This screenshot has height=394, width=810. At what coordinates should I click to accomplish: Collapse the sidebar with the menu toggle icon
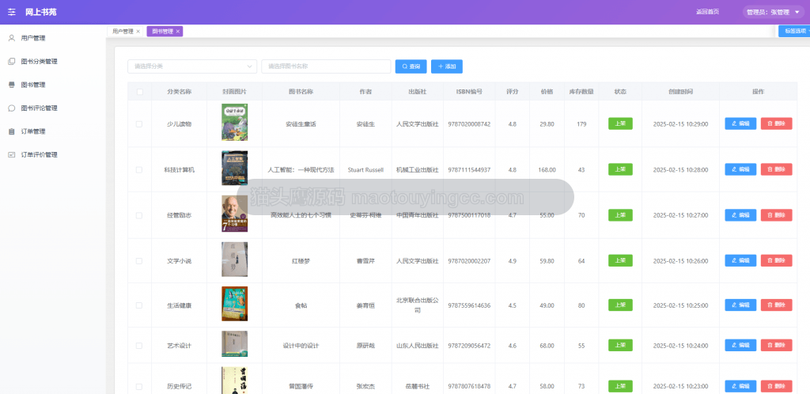pos(11,12)
